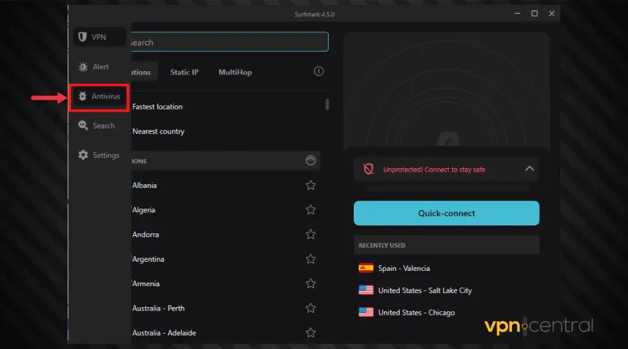This screenshot has width=628, height=349.
Task: Click the US flag beside Salt Lake City
Action: click(366, 290)
